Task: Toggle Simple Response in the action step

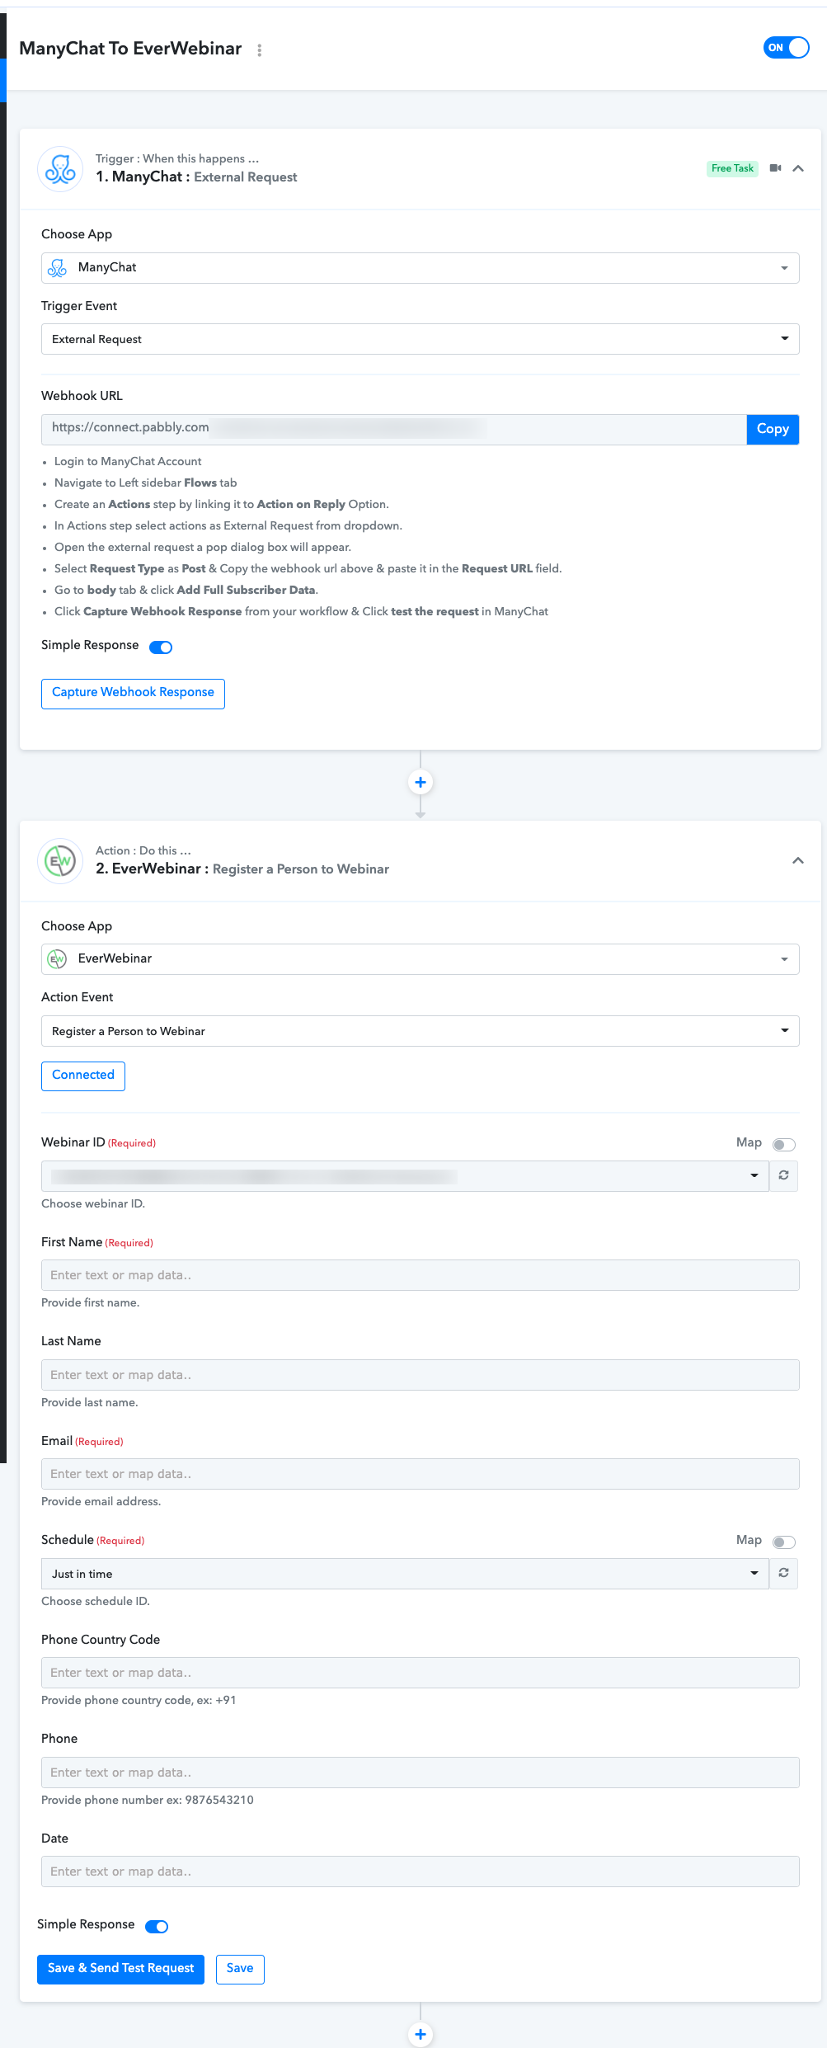Action: [157, 1927]
